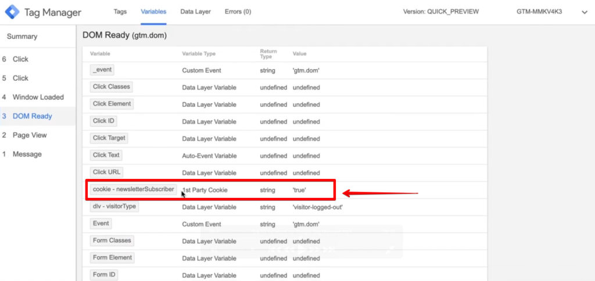This screenshot has height=281, width=595.
Task: Click the 'visitor-logged-out' value
Action: click(318, 207)
